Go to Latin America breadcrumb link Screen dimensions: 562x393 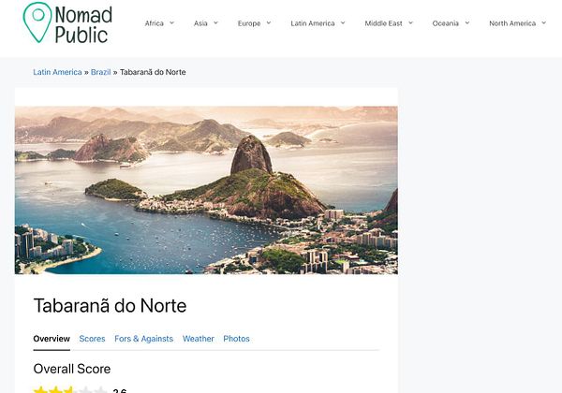tap(57, 72)
